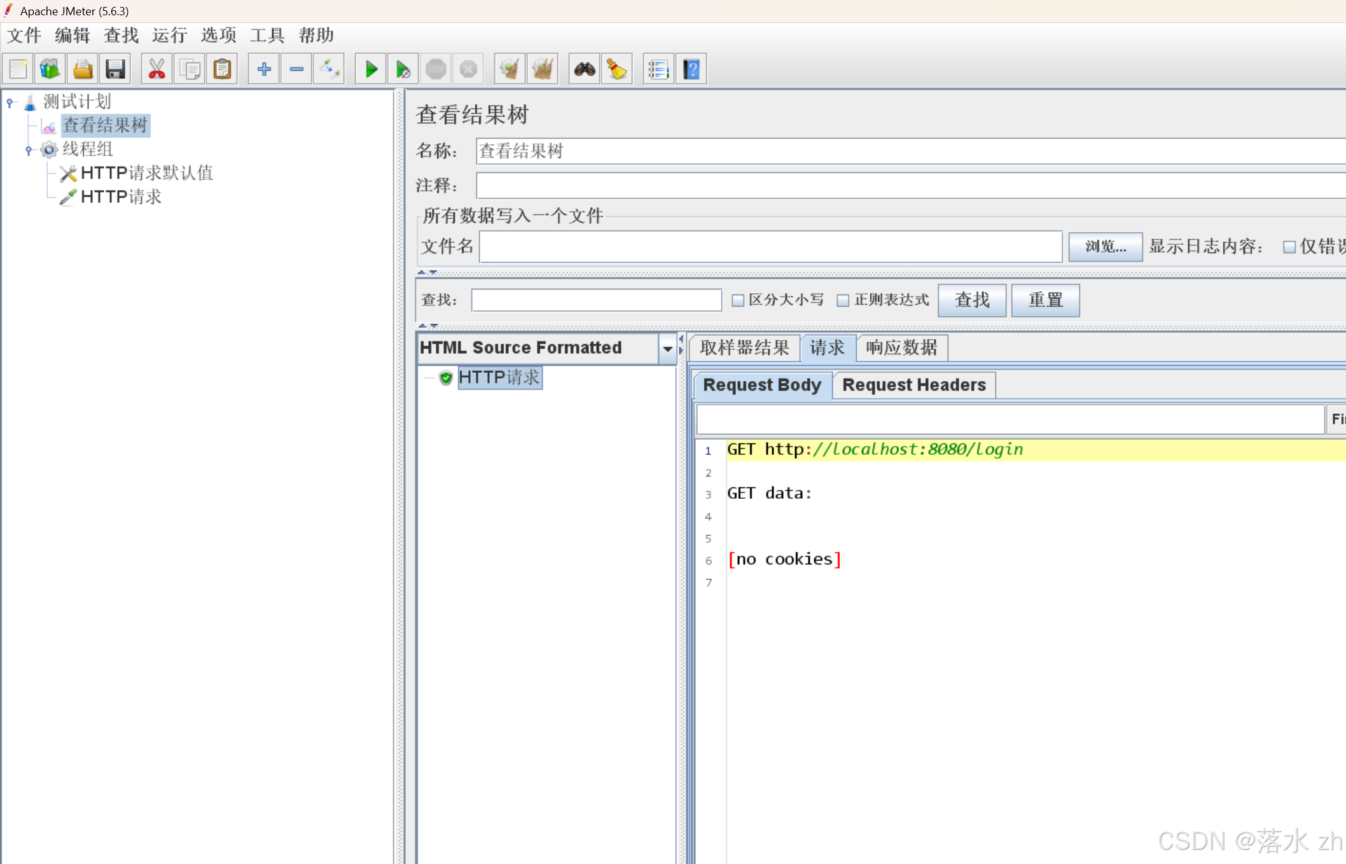
Task: Click the Toggle enable/disable toolbar icon
Action: tap(329, 69)
